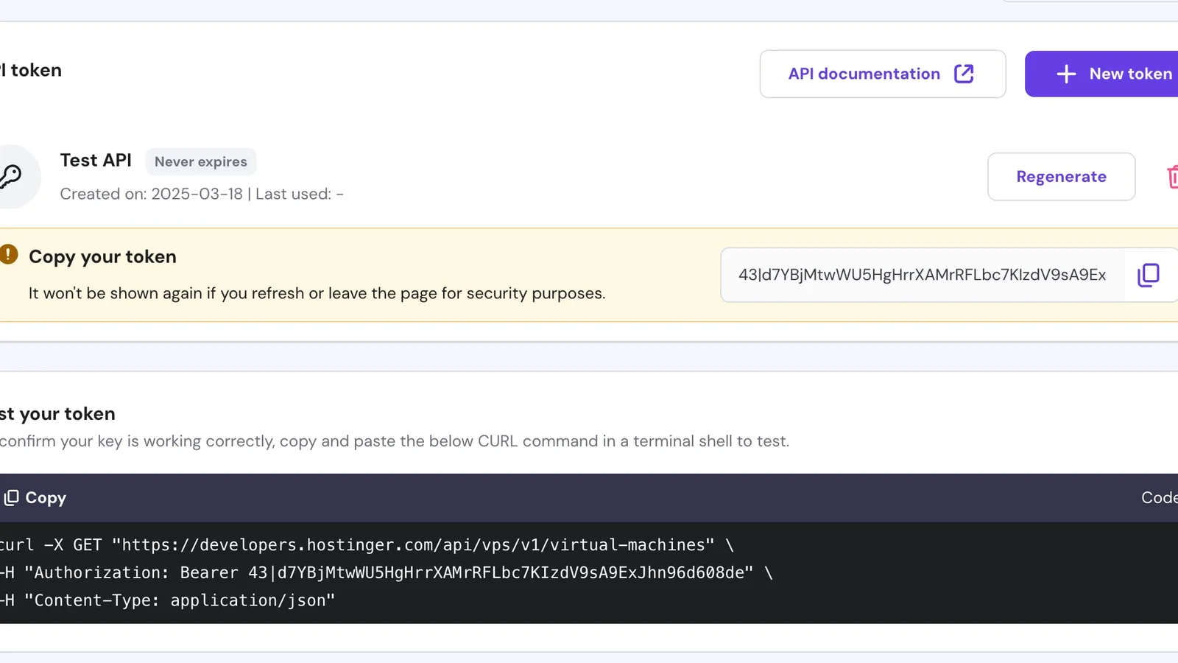Open the API documentation page
Viewport: 1178px width, 663px height.
[x=864, y=74]
